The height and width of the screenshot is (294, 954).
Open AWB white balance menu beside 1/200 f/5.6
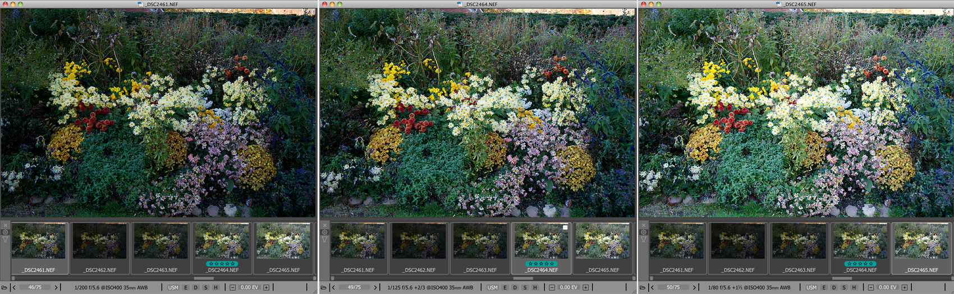(142, 287)
